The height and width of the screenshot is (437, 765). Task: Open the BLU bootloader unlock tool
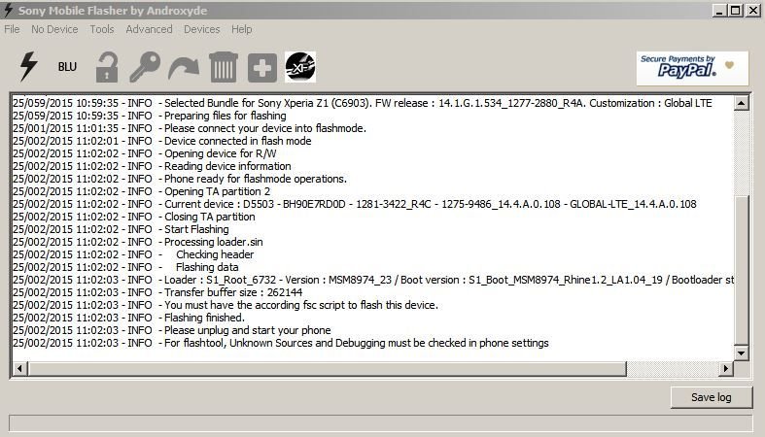click(67, 67)
